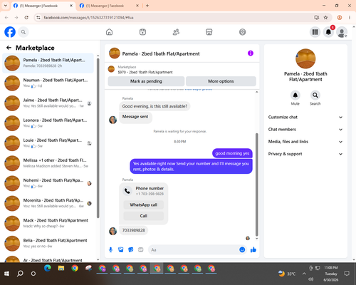The height and width of the screenshot is (285, 356).
Task: Open the Nauman conversation in the list
Action: click(x=48, y=83)
